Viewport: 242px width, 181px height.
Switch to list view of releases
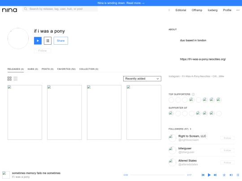click(x=15, y=79)
